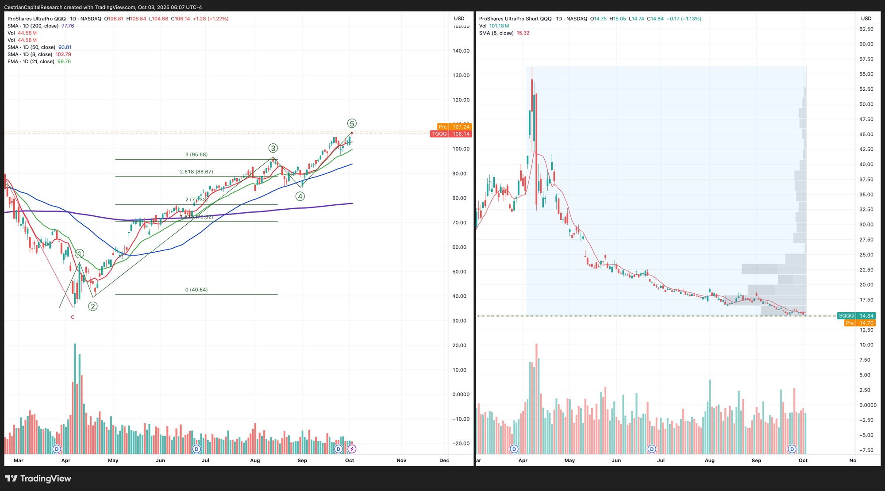This screenshot has width=885, height=491.
Task: Open USD currency selector on SQQQ chart
Action: pyautogui.click(x=866, y=19)
